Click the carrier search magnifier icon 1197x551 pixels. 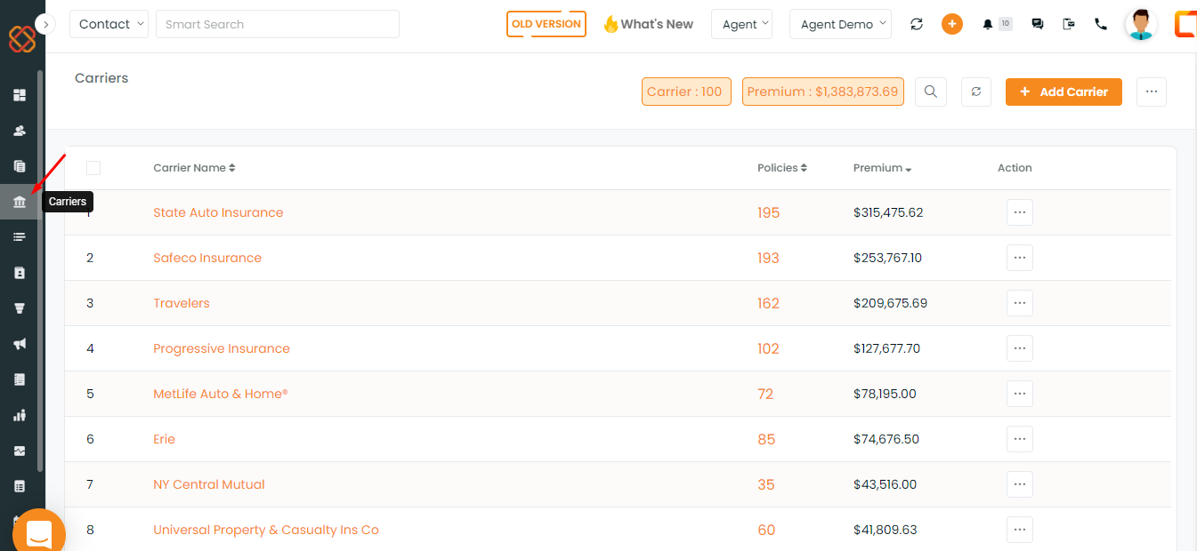(931, 92)
